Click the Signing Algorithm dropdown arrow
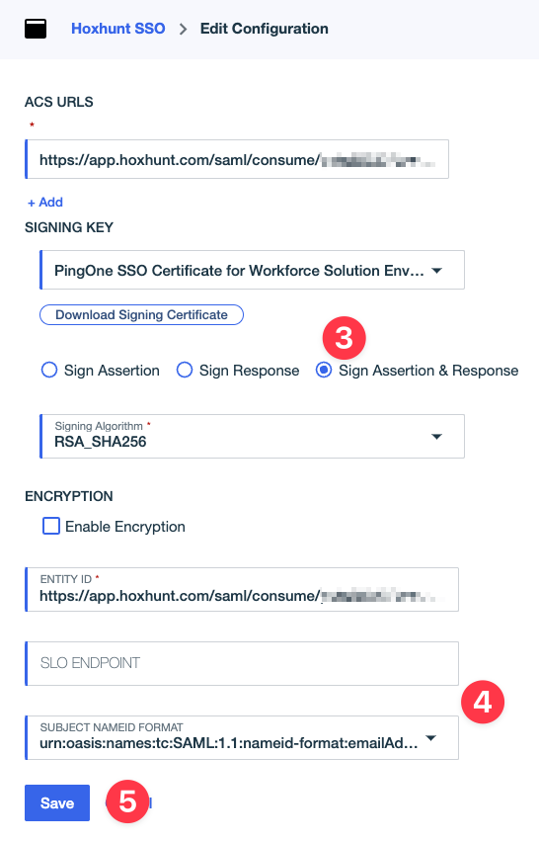This screenshot has height=841, width=539. pyautogui.click(x=436, y=437)
